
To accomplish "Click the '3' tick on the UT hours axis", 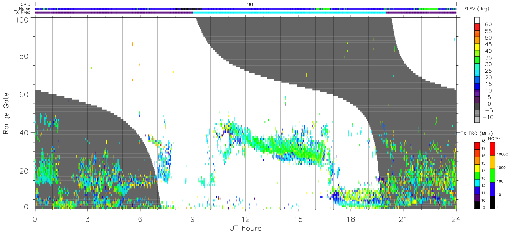I will pos(87,219).
